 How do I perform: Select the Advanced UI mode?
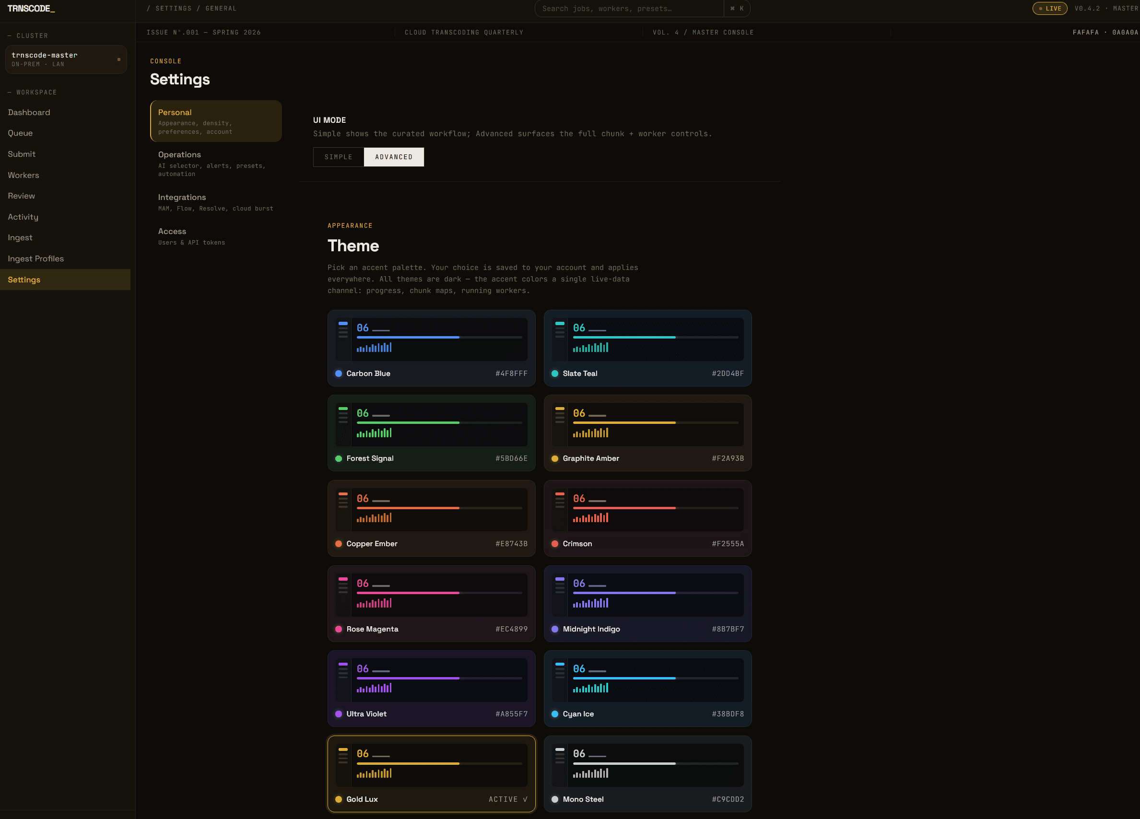tap(394, 157)
